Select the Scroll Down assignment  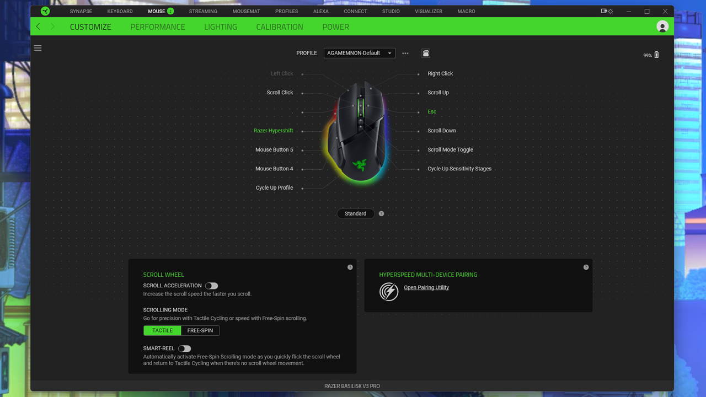(x=442, y=131)
